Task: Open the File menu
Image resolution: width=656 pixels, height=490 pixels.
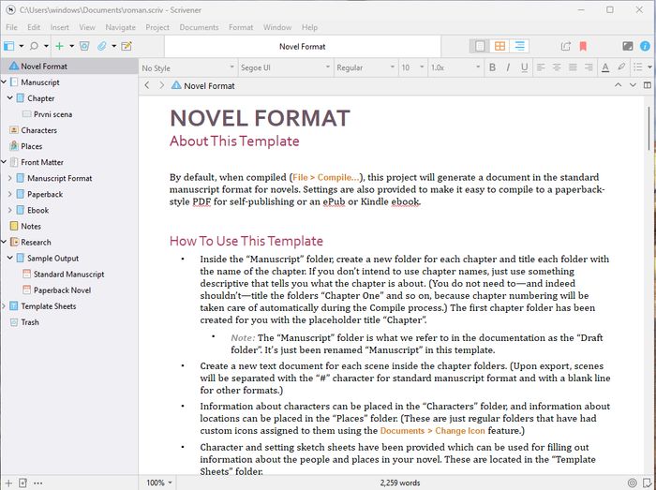Action: (11, 27)
